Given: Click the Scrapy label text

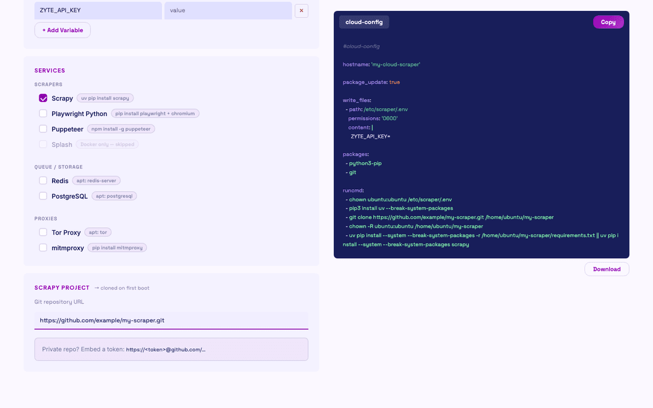Looking at the screenshot, I should (62, 99).
